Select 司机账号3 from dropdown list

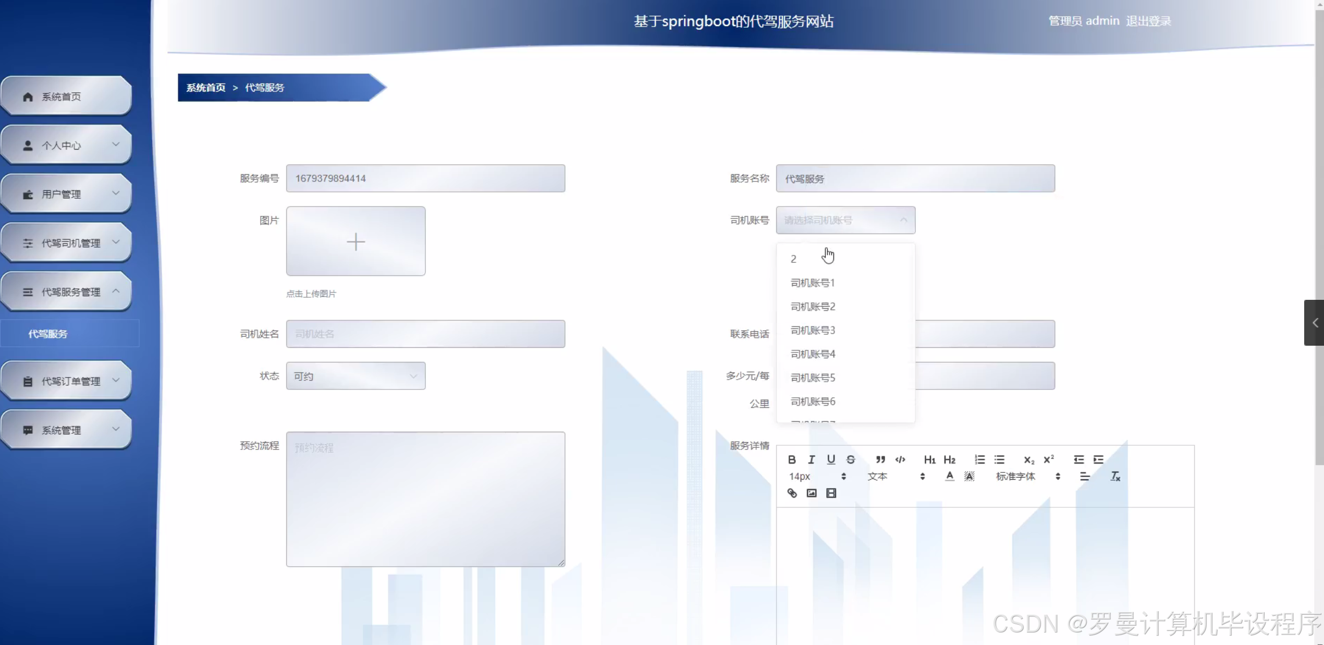coord(813,330)
